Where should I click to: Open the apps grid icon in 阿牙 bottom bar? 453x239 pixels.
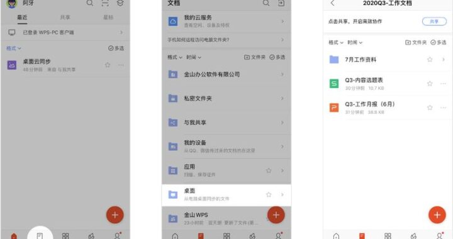[x=65, y=236]
